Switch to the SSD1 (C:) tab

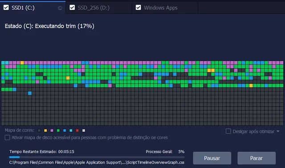33,8
